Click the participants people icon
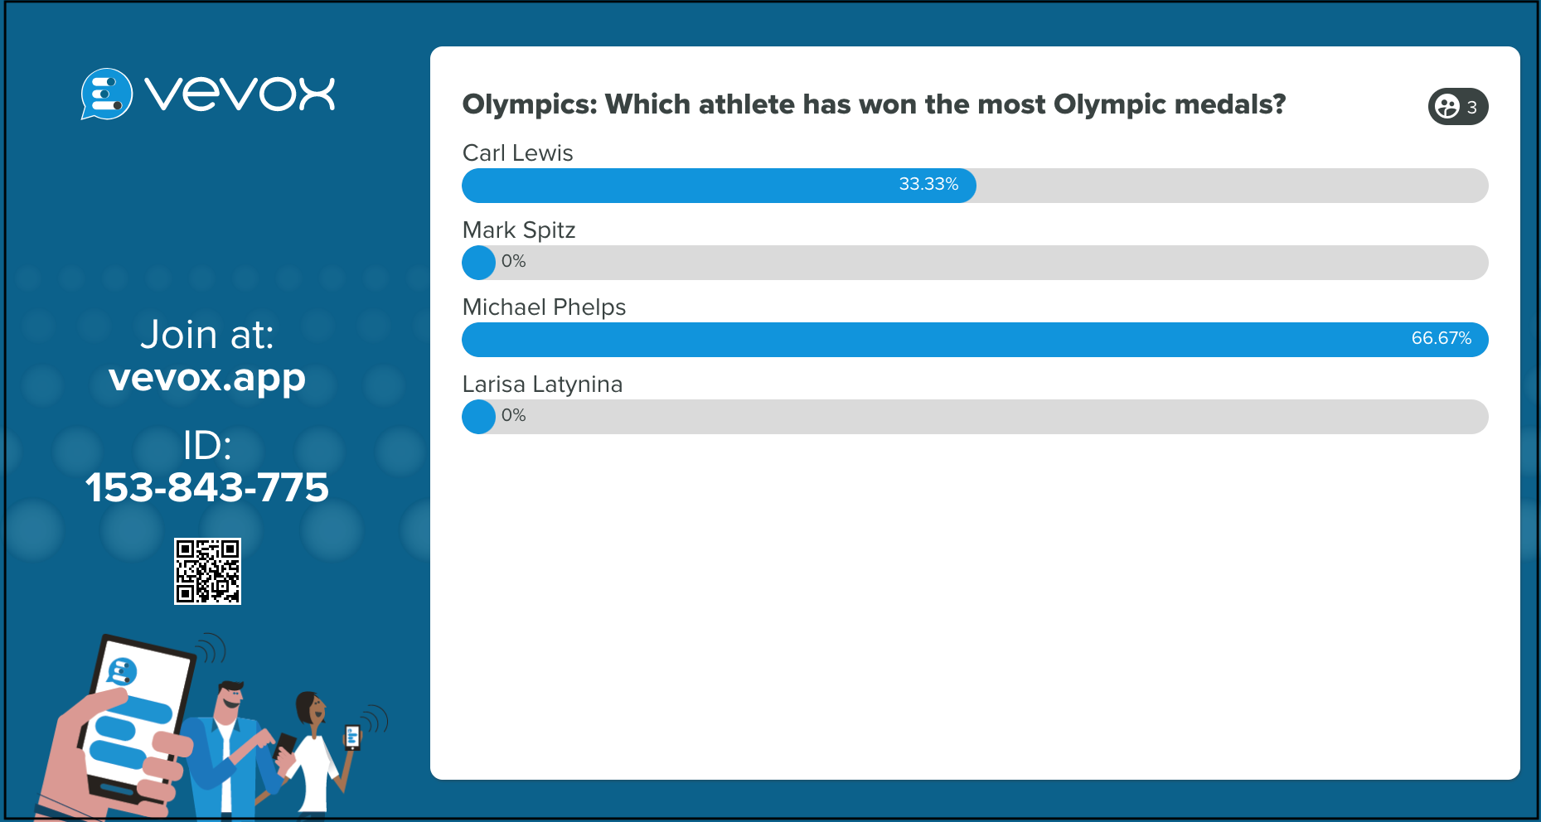 [x=1448, y=106]
